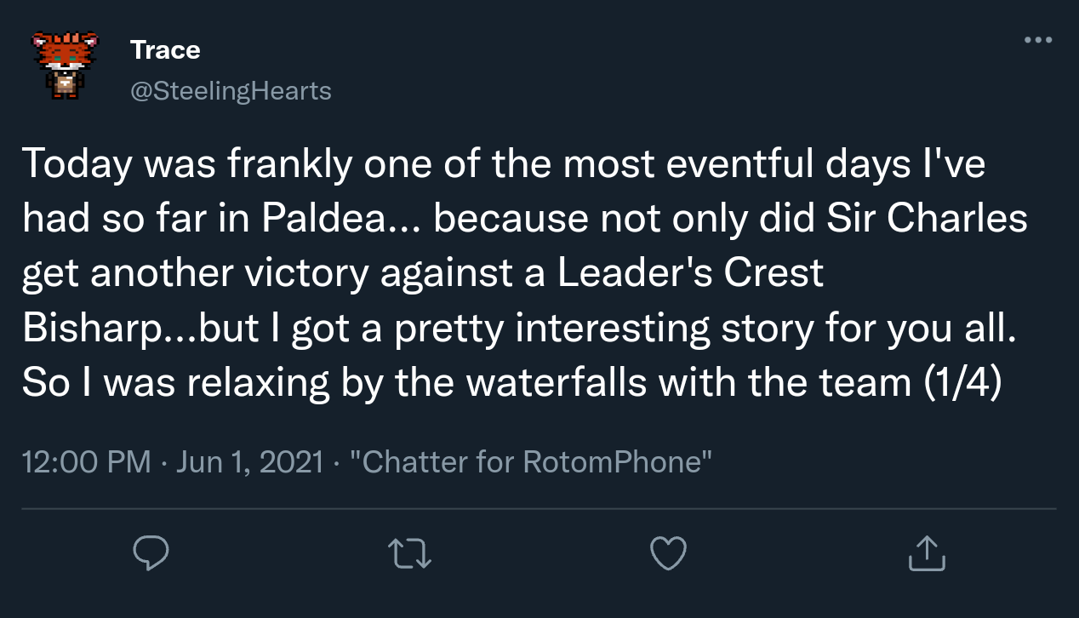
Task: Click "Leader's Crest" text in the tweet
Action: [x=691, y=273]
